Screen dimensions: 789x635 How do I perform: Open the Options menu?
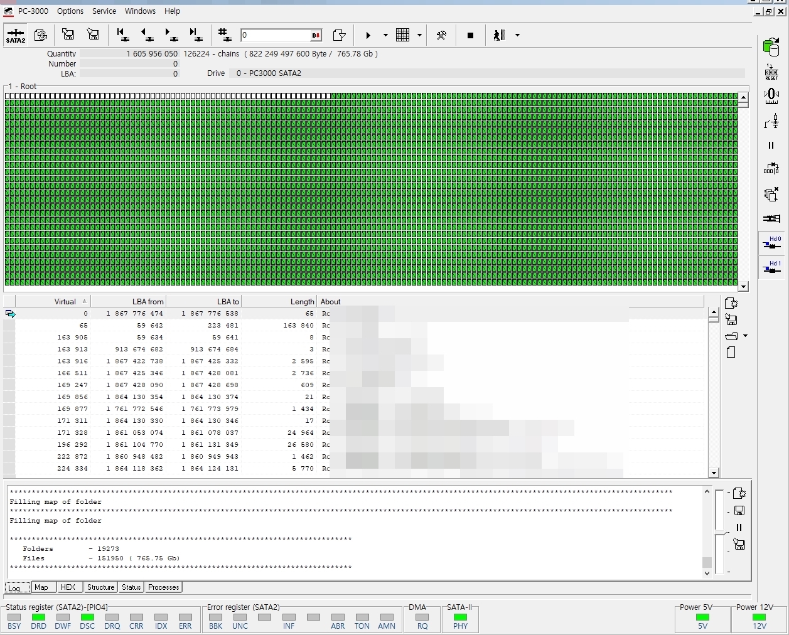coord(70,11)
